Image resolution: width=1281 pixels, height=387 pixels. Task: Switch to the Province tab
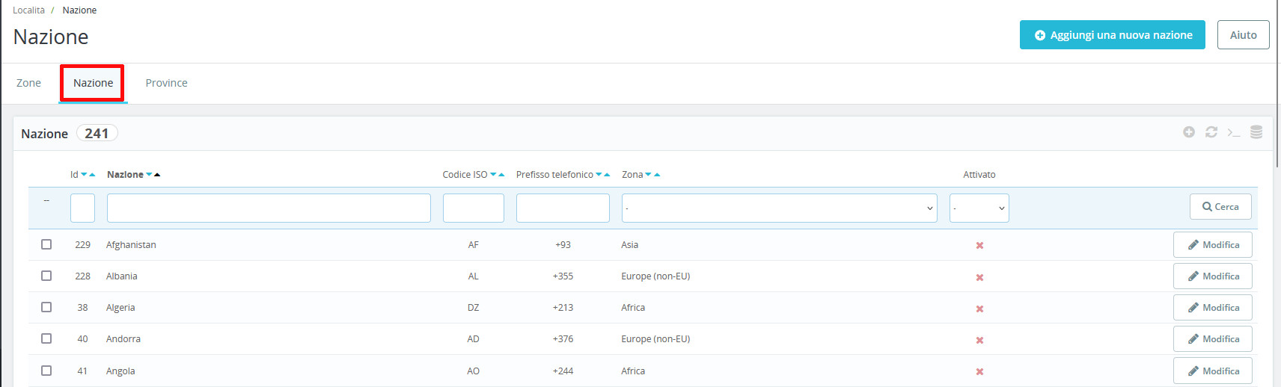166,83
